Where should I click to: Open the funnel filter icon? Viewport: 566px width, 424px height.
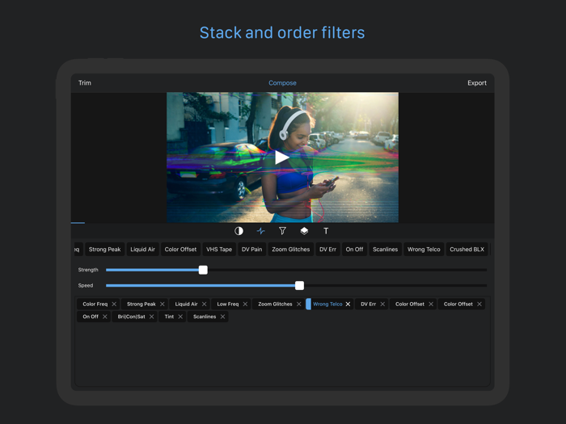click(282, 231)
